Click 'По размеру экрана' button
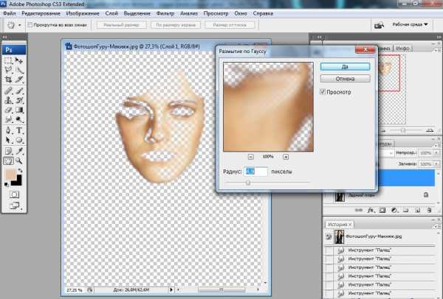 click(176, 25)
